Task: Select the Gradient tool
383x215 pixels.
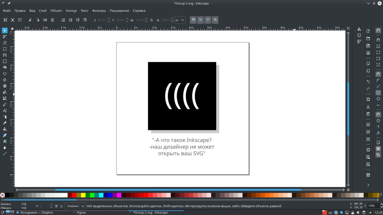Action: 5,135
